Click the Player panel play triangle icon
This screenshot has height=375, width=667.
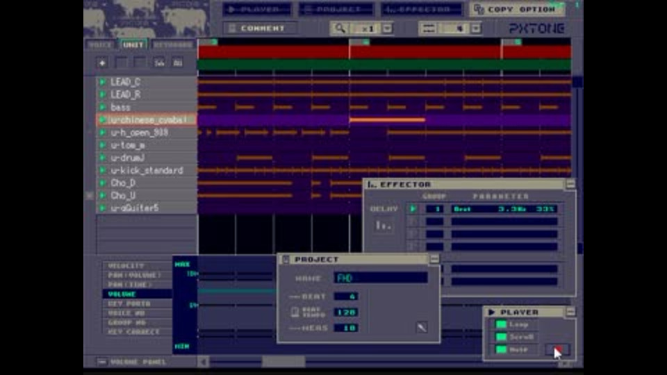492,312
